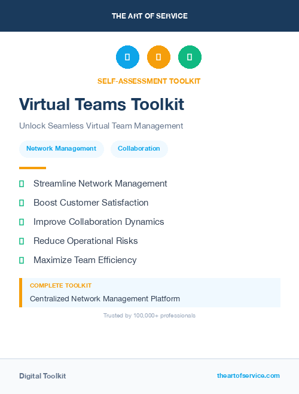299x394 pixels.
Task: Select the Network Management tag
Action: pyautogui.click(x=62, y=149)
